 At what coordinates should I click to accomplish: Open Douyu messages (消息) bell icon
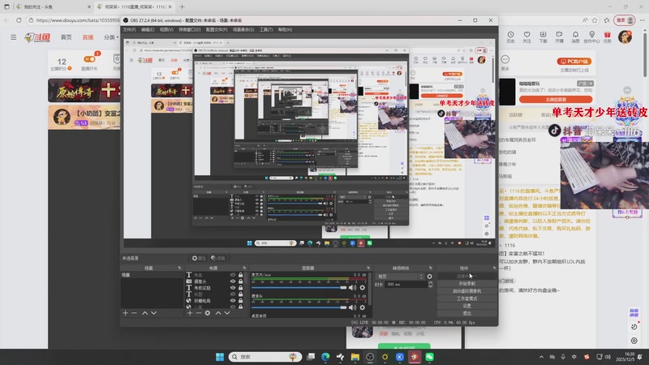coord(575,36)
